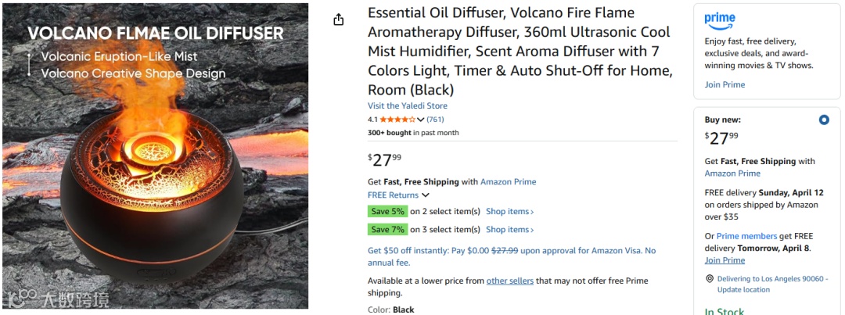The height and width of the screenshot is (315, 845).
Task: Open Shop items for Save 7% offer
Action: point(509,230)
